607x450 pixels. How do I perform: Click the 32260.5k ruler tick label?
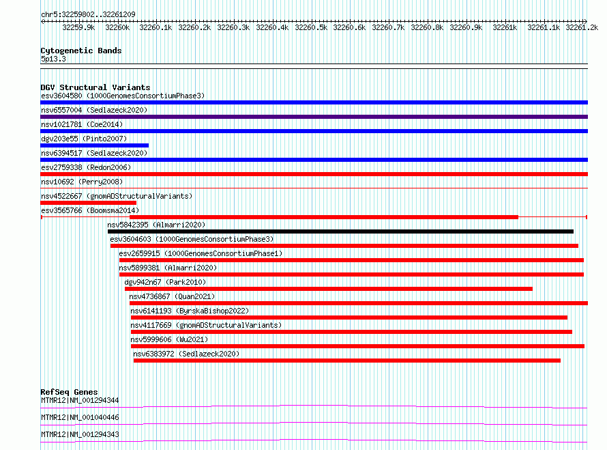[311, 27]
